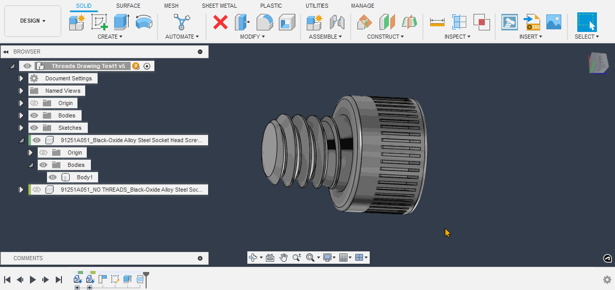Viewport: 615px width, 290px height.
Task: Hide the top-level Bodies folder
Action: (x=34, y=115)
